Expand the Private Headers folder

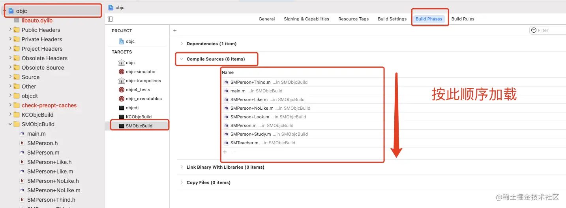coord(10,39)
